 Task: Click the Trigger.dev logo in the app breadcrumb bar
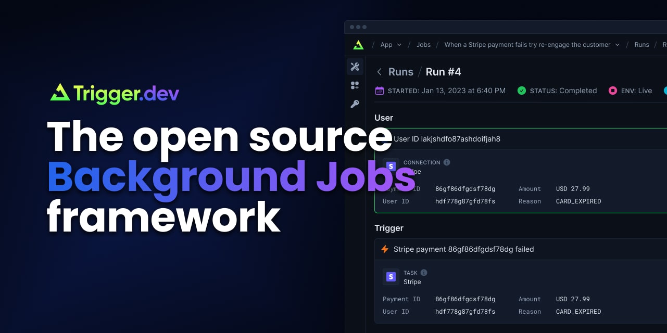(x=358, y=45)
